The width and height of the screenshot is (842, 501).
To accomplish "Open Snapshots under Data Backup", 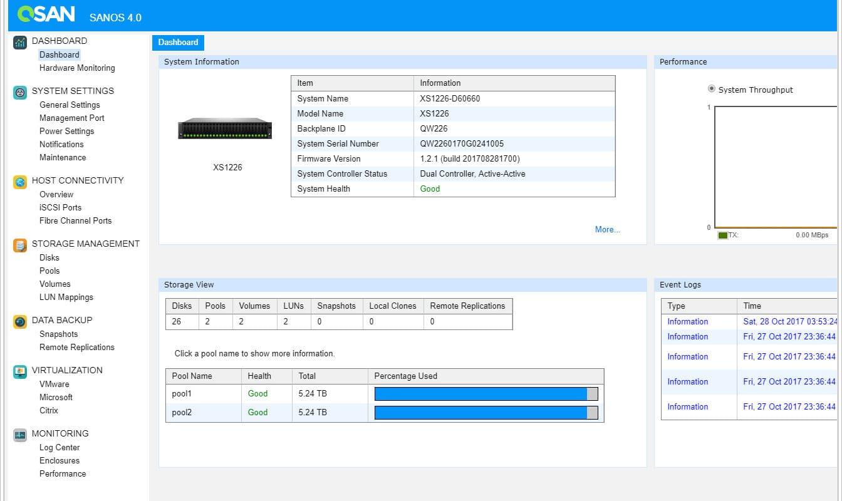I will pyautogui.click(x=59, y=334).
